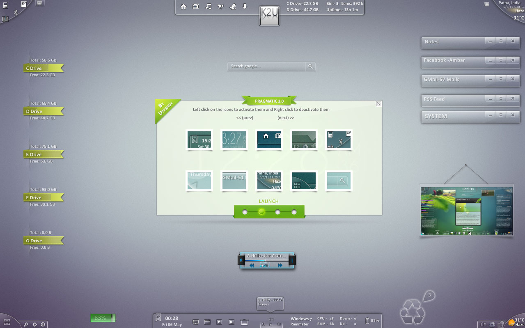Activate the Thursday skin thumbnail

click(x=199, y=181)
